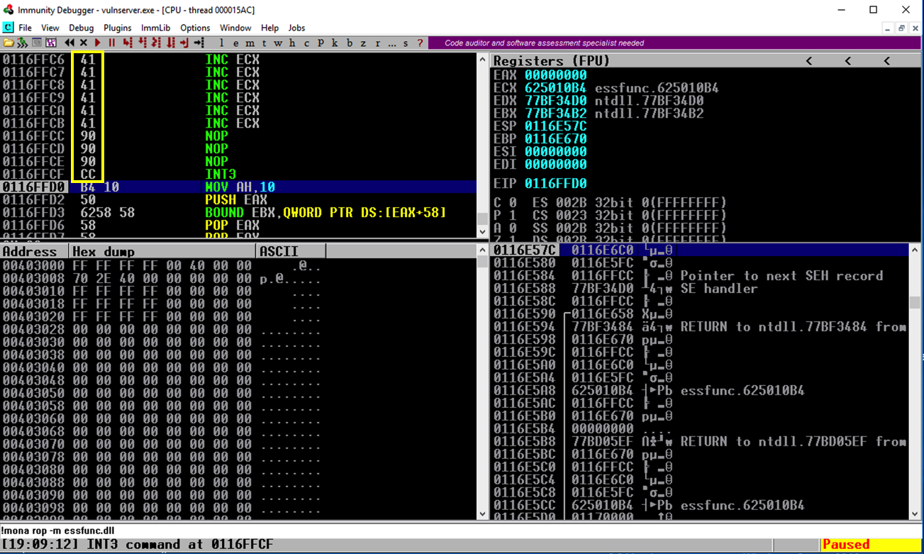Image resolution: width=924 pixels, height=554 pixels.
Task: Show executable modules with the e button
Action: coord(236,43)
